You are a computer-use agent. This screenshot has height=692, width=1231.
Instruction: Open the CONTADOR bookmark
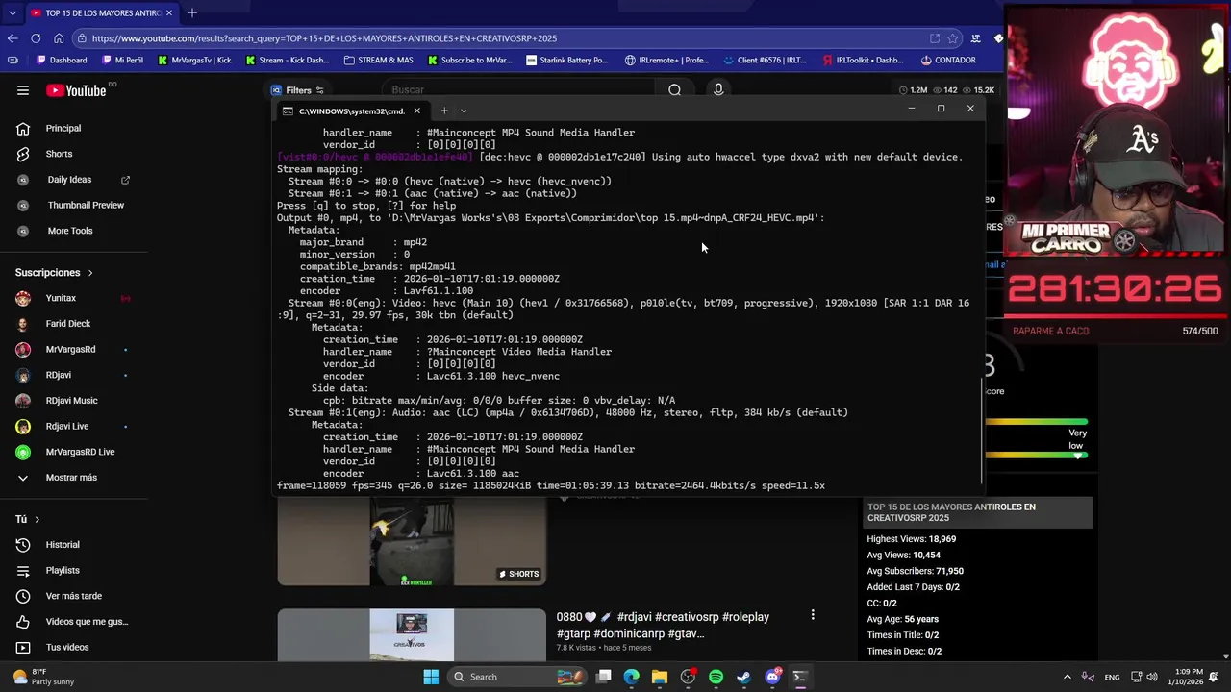pyautogui.click(x=948, y=60)
